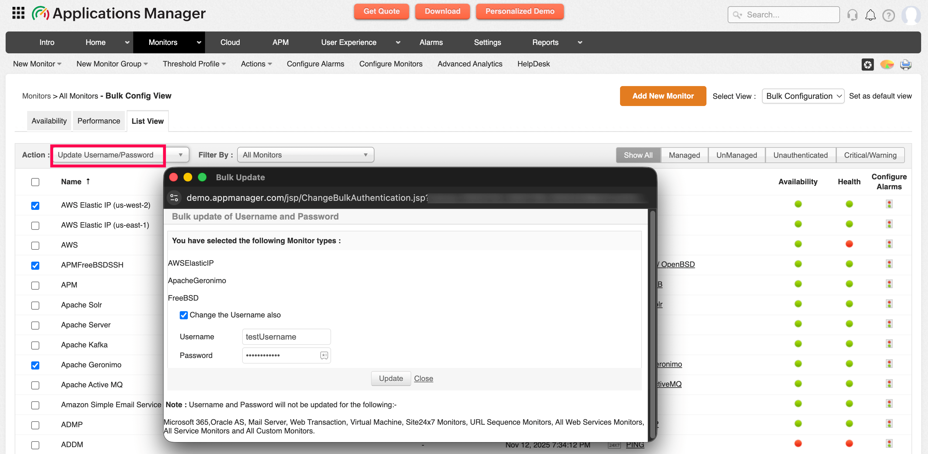Open the notifications bell icon
This screenshot has height=454, width=928.
point(870,15)
